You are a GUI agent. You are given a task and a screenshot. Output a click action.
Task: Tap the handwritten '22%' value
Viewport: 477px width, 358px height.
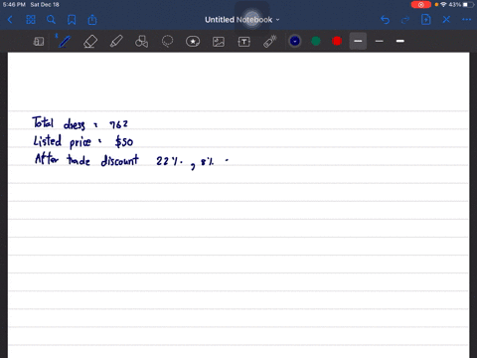(169, 161)
